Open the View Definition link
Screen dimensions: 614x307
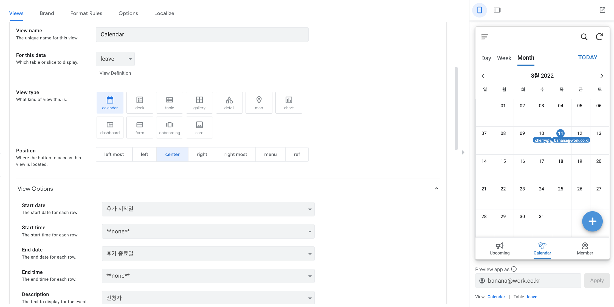point(115,73)
